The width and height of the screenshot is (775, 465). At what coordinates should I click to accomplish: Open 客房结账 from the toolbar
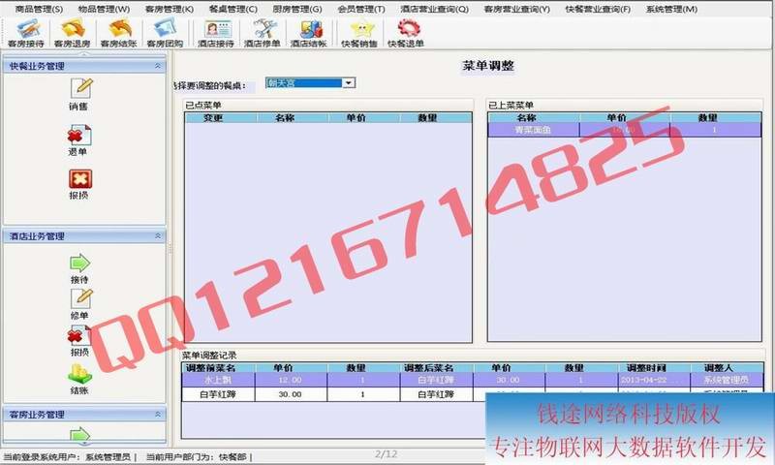[118, 33]
